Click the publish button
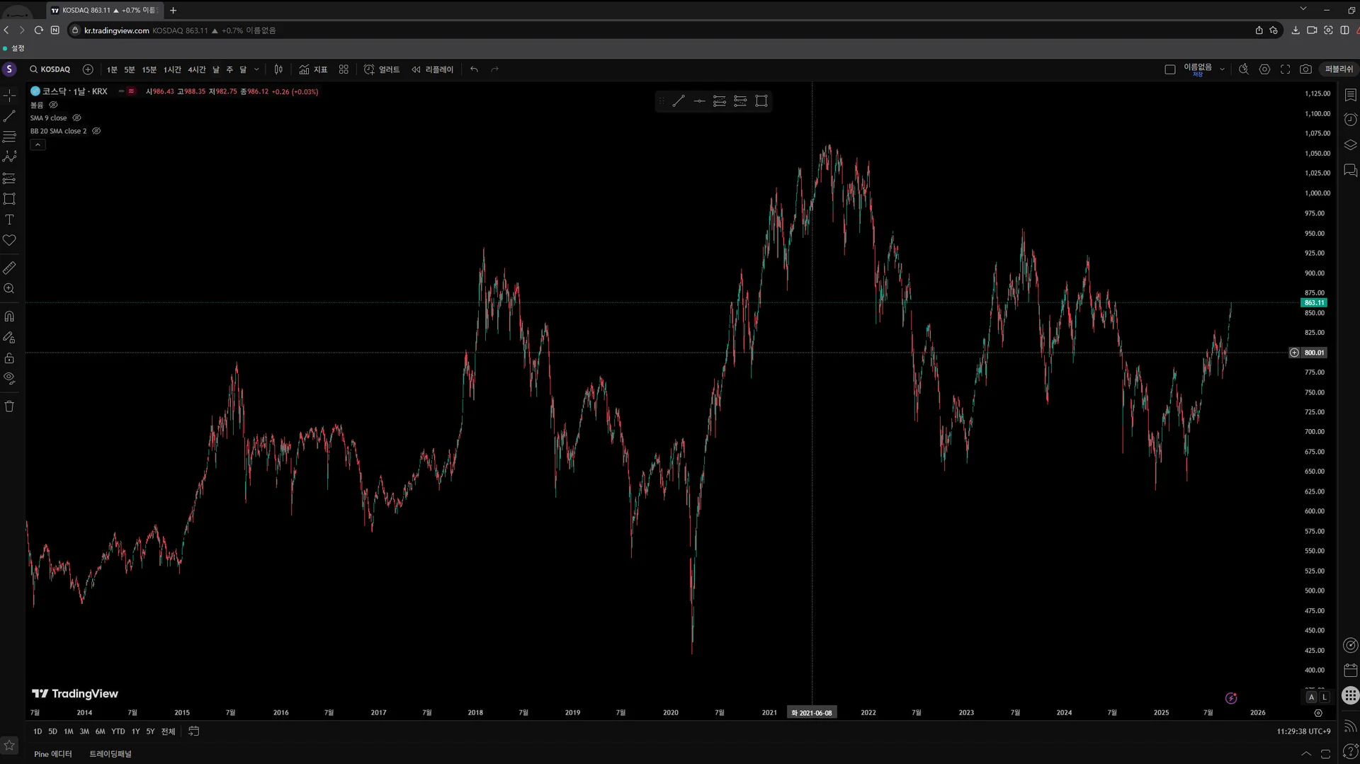1360x764 pixels. click(1339, 69)
